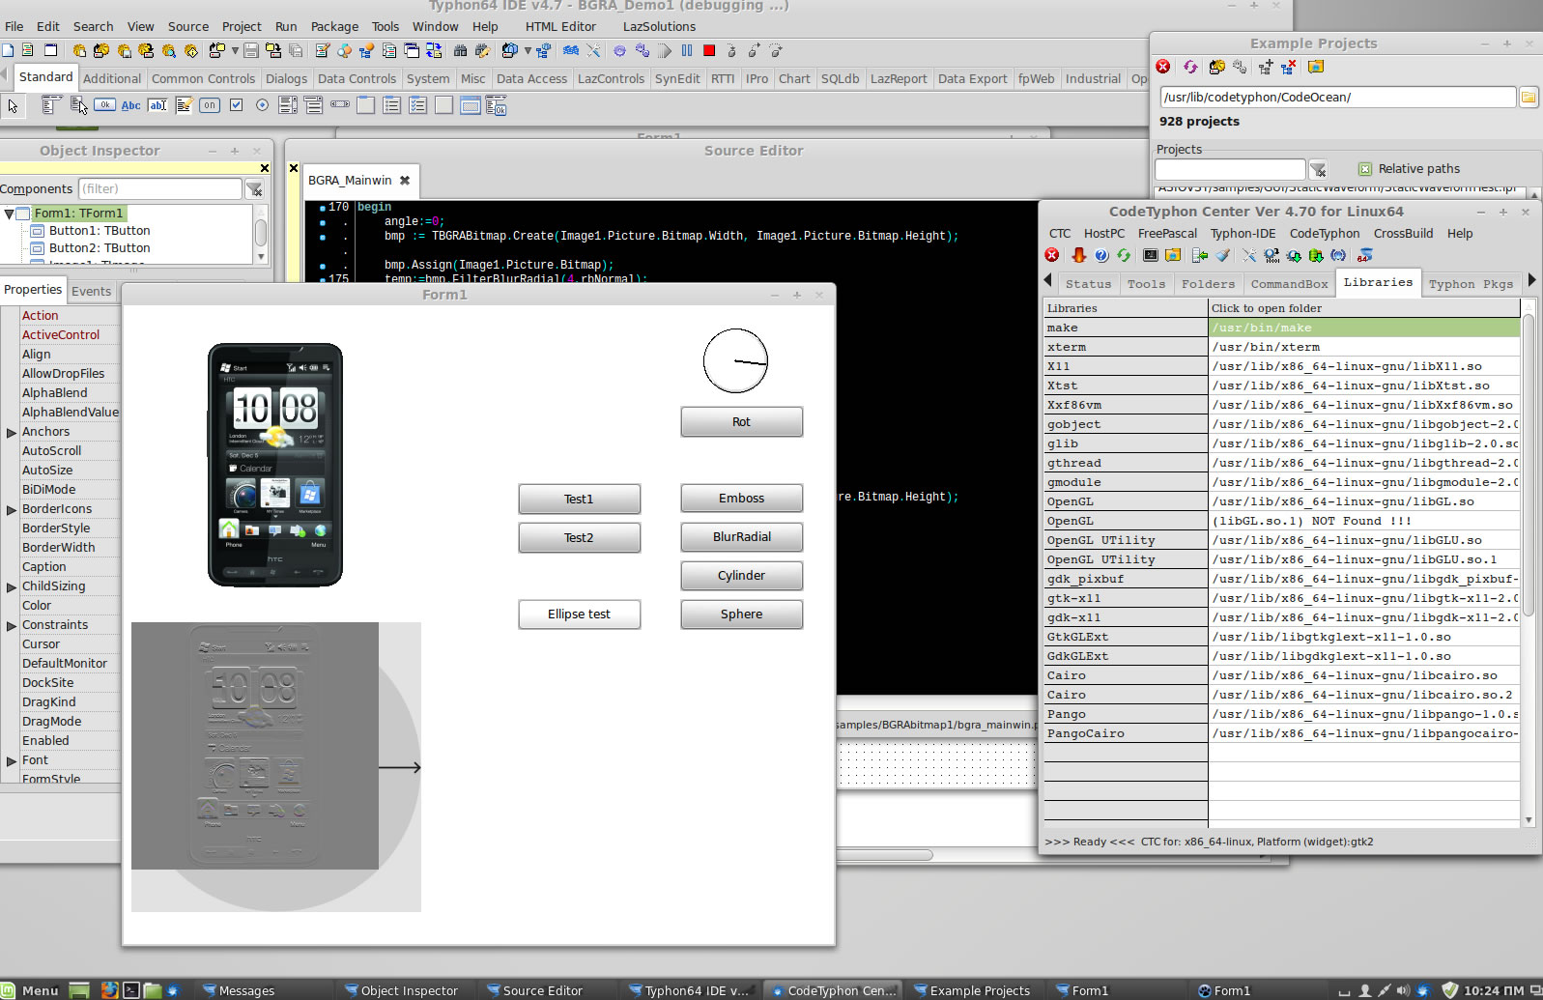Open the Run menu in the IDE
The image size is (1543, 1000).
point(286,27)
